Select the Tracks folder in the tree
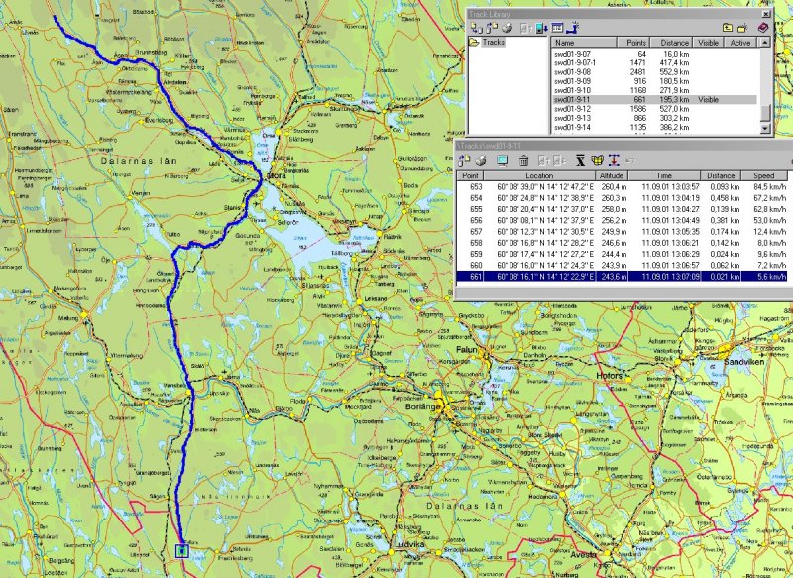 click(x=493, y=43)
